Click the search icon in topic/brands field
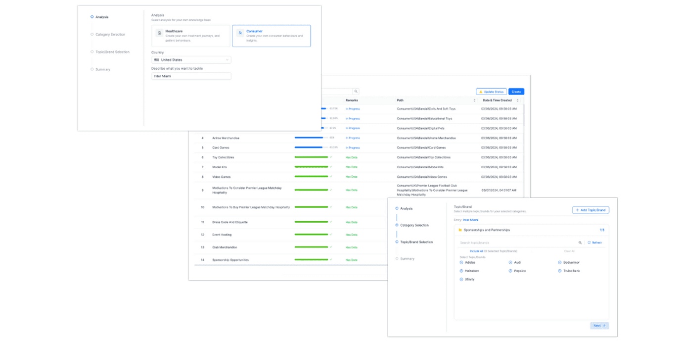This screenshot has height=342, width=683. [x=580, y=243]
